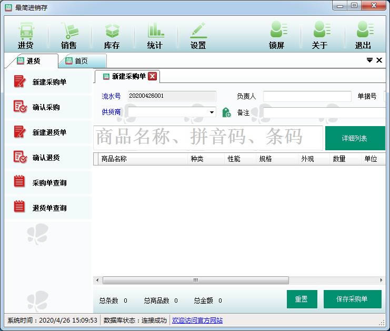Click the 种类 column header
The image size is (390, 331).
206,159
